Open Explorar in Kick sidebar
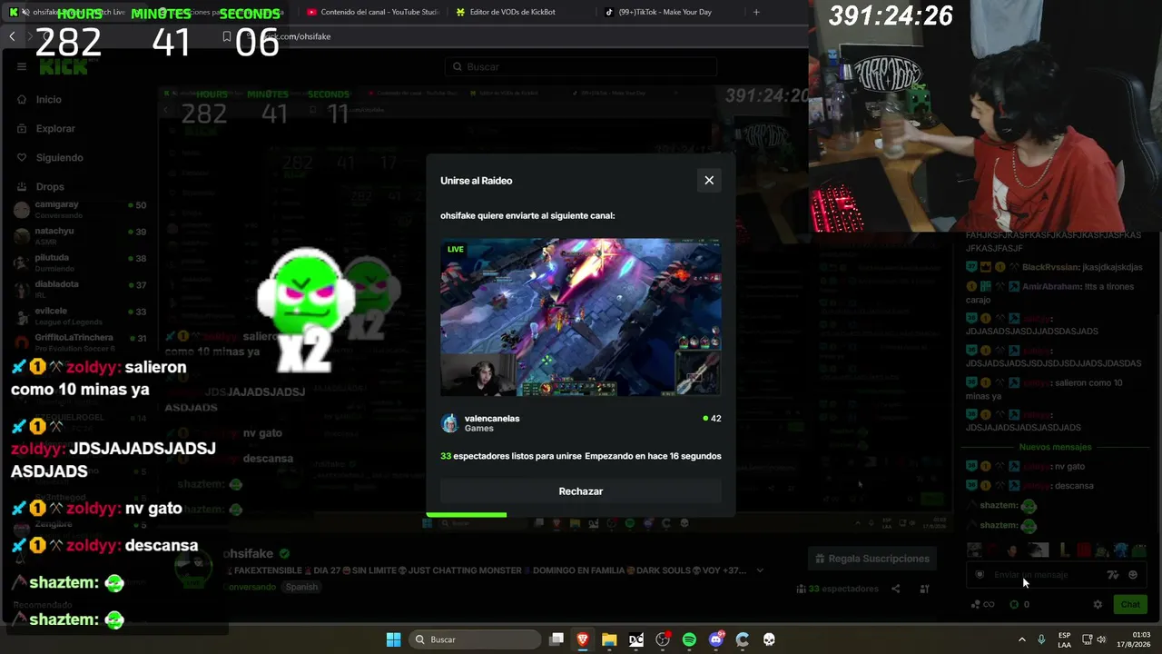 pos(55,128)
